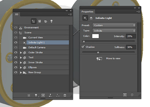Screen dimensions: 150x107
Task: Expand the New Group folder
Action: click(21, 73)
